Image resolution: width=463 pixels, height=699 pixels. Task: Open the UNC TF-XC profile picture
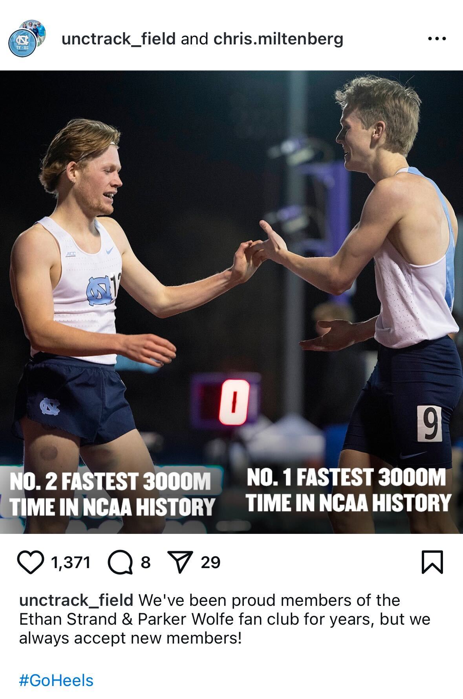tap(27, 39)
